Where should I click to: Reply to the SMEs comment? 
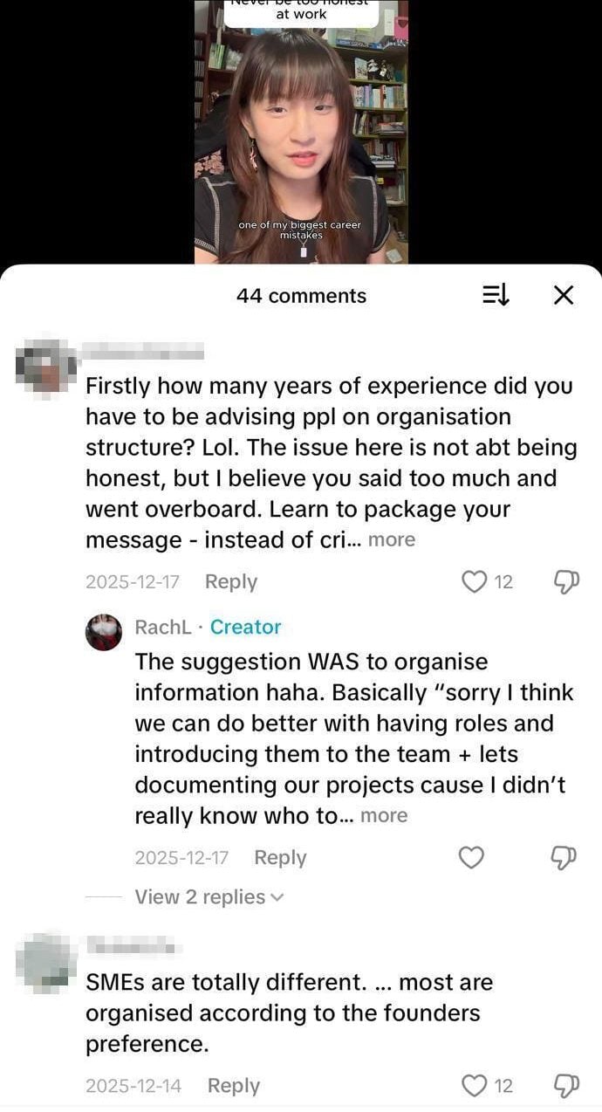pyautogui.click(x=233, y=1086)
